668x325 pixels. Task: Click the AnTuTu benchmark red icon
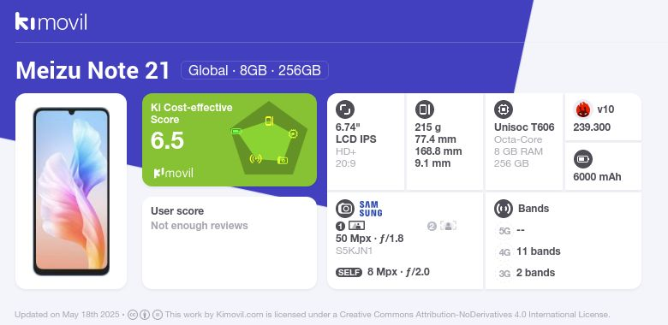click(583, 109)
